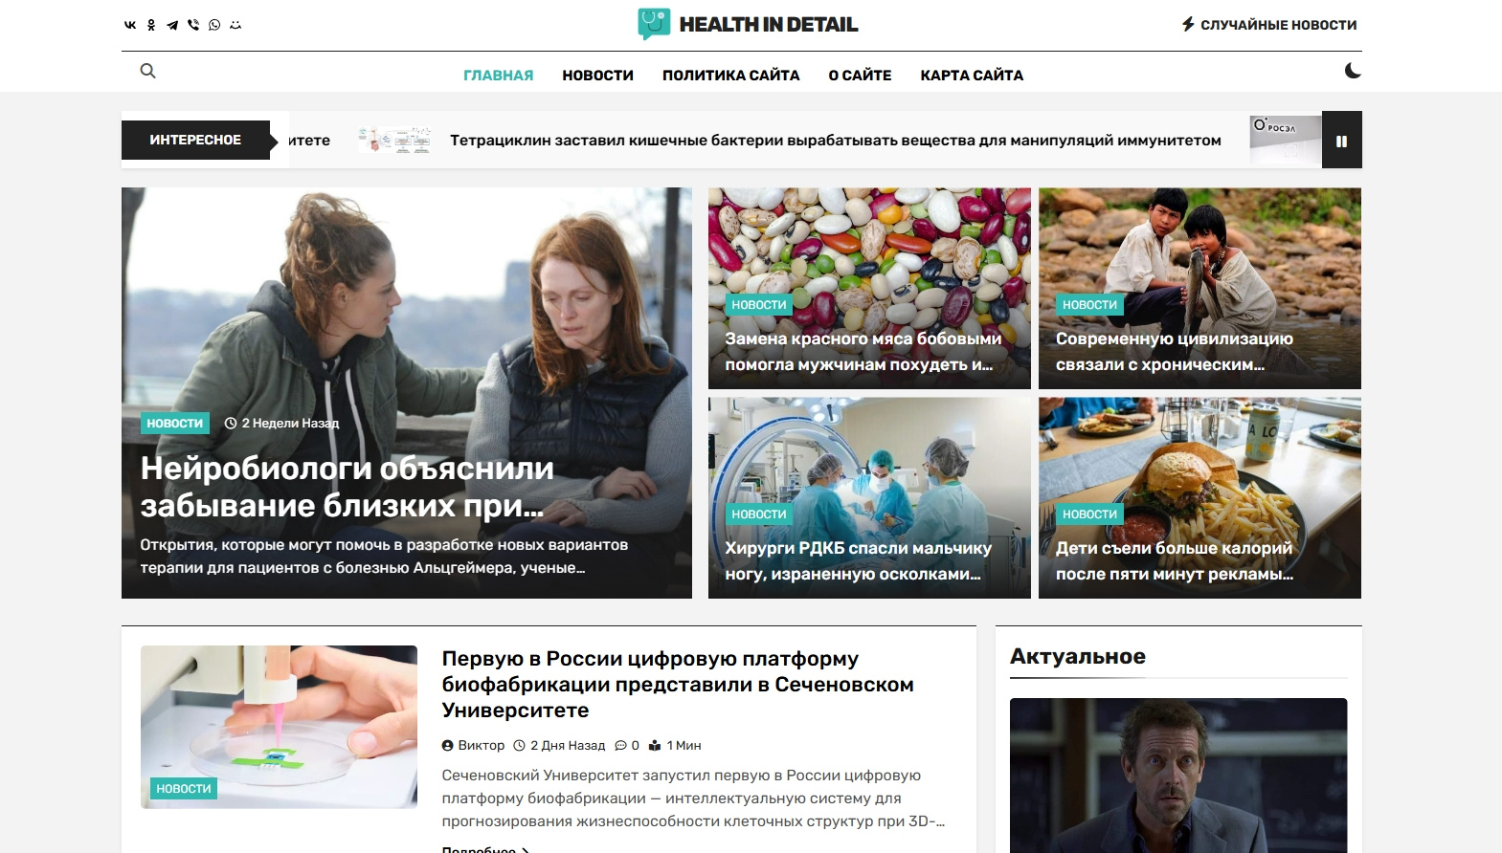Open the tetracycline ticker headline
This screenshot has width=1502, height=853.
pos(836,141)
